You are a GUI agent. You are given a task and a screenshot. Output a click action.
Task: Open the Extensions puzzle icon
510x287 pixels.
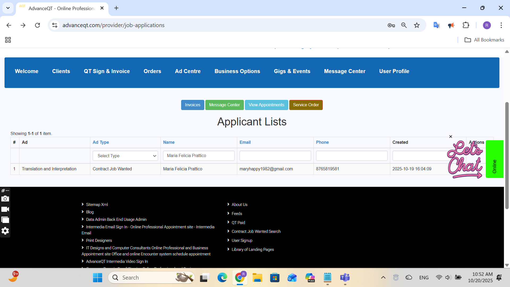(x=466, y=25)
